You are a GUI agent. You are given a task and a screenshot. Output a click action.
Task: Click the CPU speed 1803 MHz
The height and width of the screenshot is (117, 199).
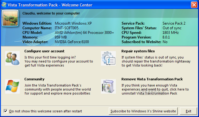(171, 33)
